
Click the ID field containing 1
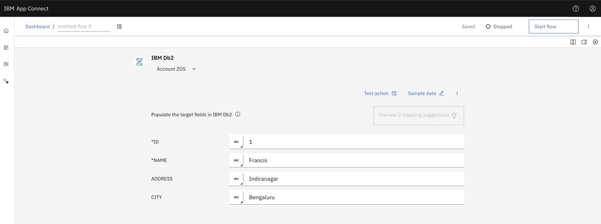(354, 142)
